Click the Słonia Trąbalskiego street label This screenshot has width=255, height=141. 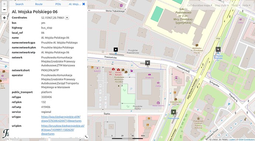pos(115,11)
